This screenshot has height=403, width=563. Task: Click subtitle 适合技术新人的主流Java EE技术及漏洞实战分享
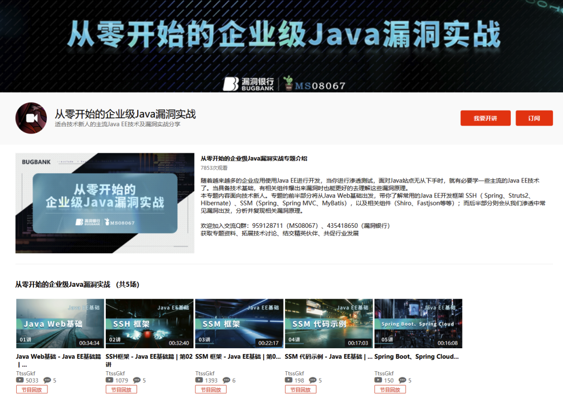point(117,124)
